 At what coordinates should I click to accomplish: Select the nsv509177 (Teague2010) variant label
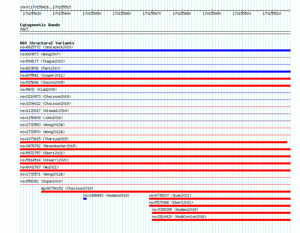click(x=42, y=61)
